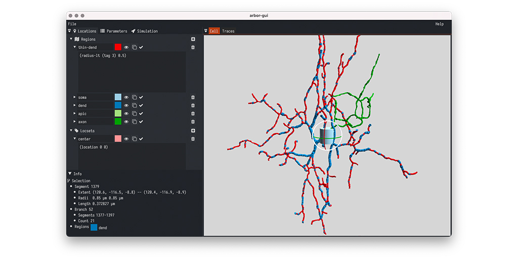Collapse the center locset definition
518x259 pixels.
pos(75,139)
